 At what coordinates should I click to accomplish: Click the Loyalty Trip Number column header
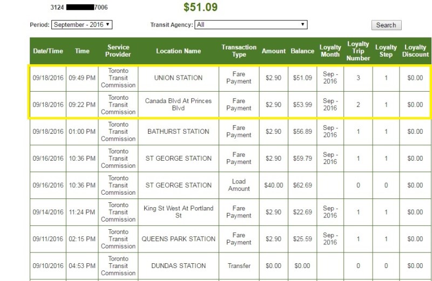358,51
